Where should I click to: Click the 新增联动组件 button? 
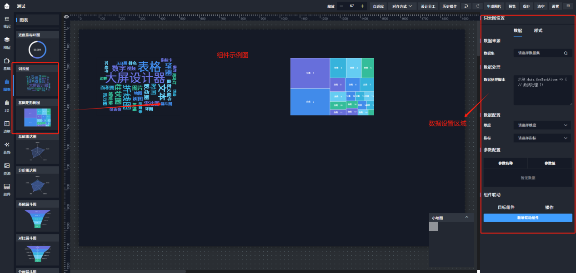point(528,218)
